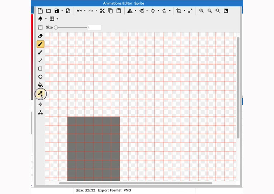Click the "Size" slider label
Screen dimensions: 274x194
click(x=49, y=27)
